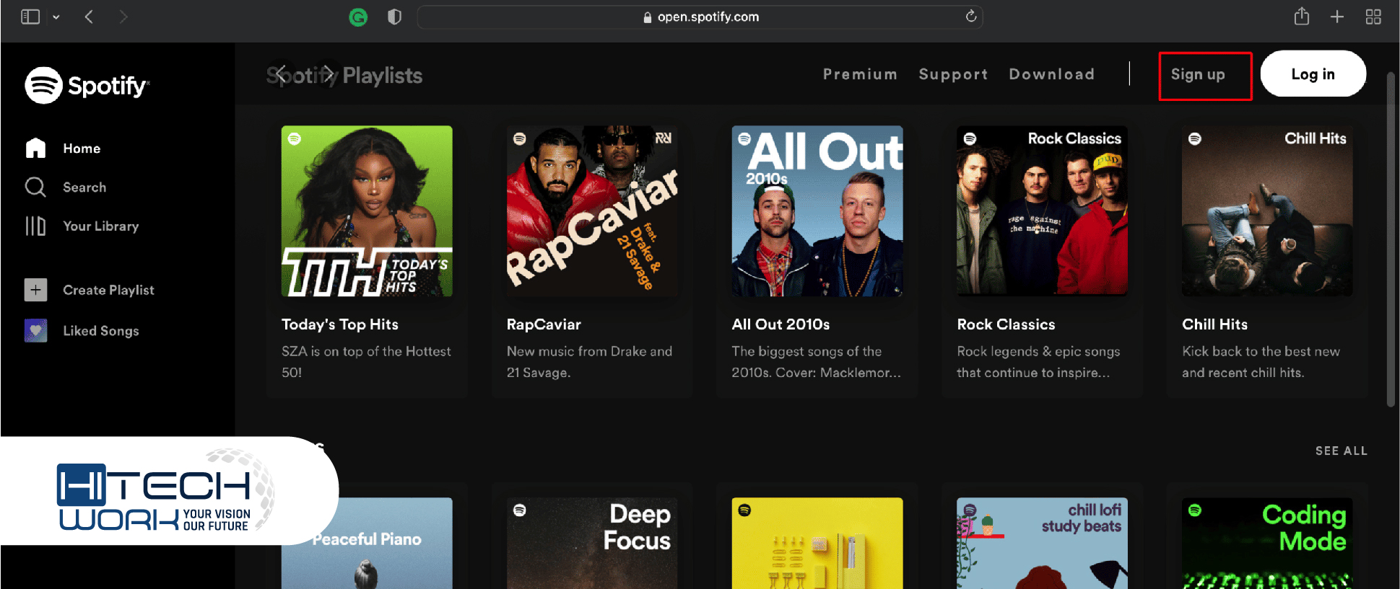This screenshot has height=589, width=1400.
Task: Click the Your Library shelves icon
Action: tap(35, 226)
